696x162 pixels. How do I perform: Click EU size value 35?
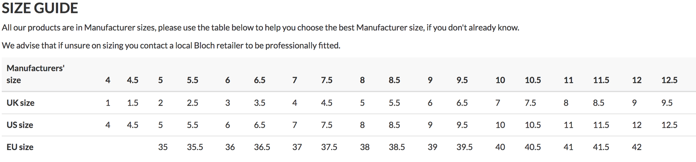click(163, 147)
